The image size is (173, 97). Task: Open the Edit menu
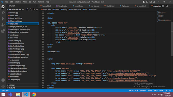click(11, 2)
